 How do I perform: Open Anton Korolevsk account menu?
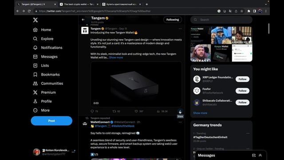tap(54, 152)
